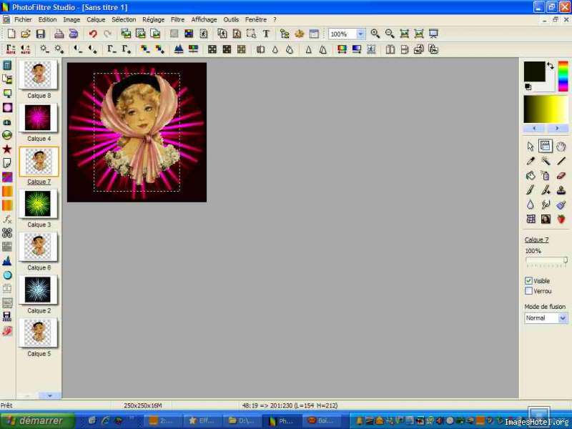Open the Fichier menu
This screenshot has width=572, height=429.
23,20
